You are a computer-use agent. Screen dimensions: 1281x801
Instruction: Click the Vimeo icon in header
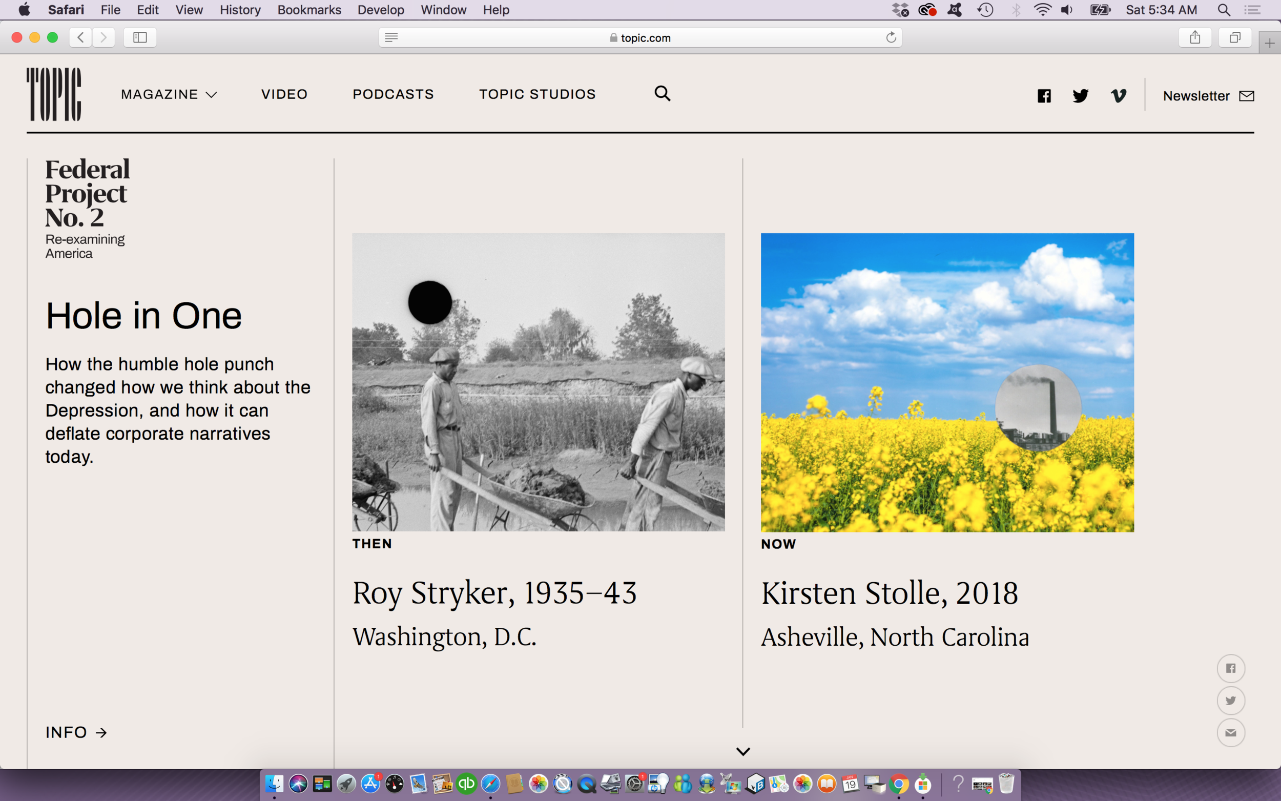tap(1119, 96)
